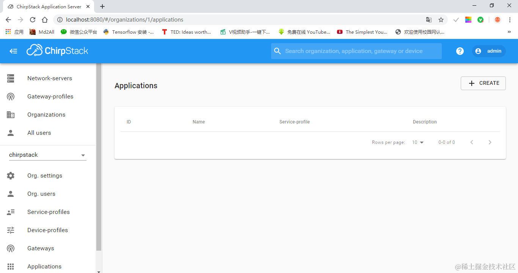Screen dimensions: 518x273
Task: Change Rows per page dropdown
Action: coord(417,142)
